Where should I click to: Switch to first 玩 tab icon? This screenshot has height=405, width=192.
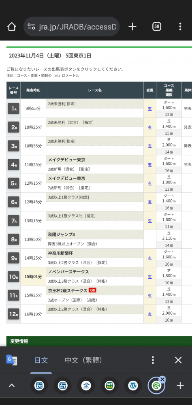coord(39,386)
